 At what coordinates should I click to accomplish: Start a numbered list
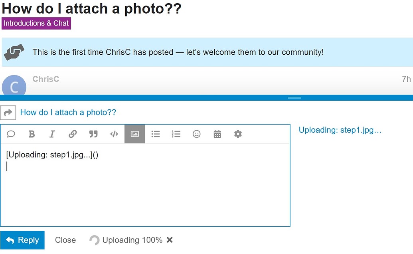tap(176, 134)
